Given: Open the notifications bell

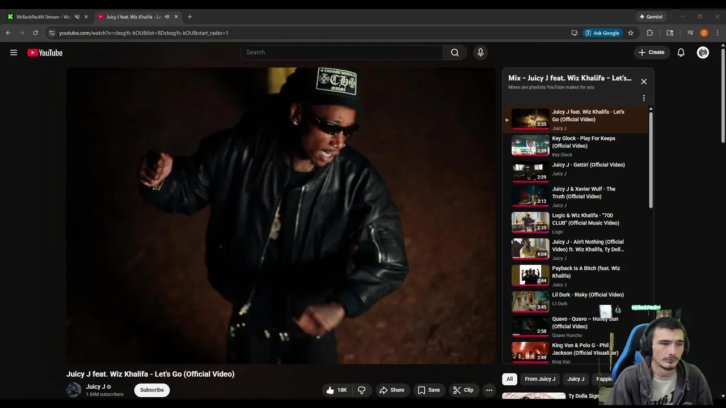Looking at the screenshot, I should [681, 53].
